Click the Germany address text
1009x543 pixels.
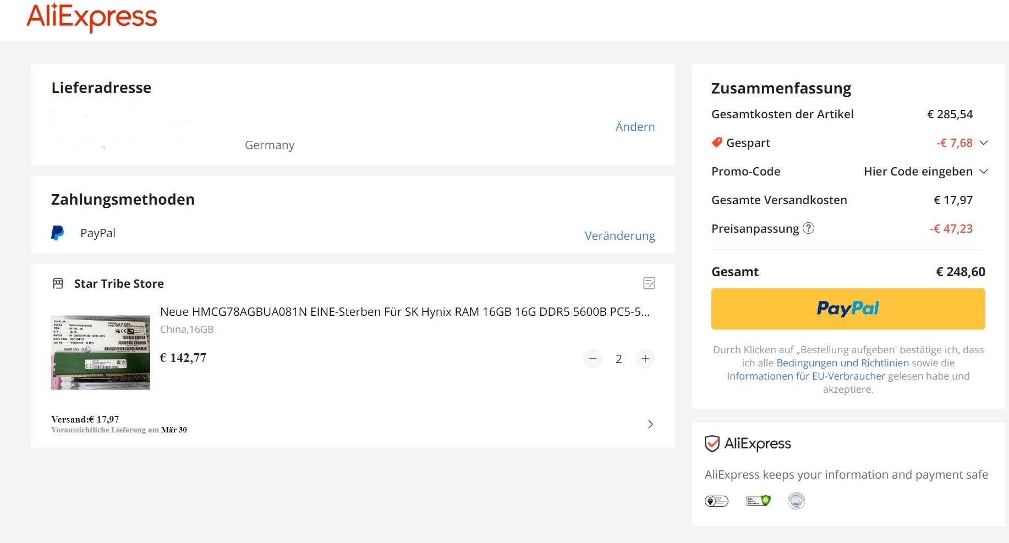[x=270, y=145]
